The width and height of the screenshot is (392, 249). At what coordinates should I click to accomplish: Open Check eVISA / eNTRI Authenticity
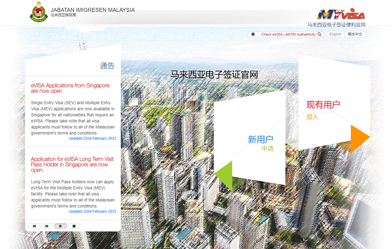click(x=288, y=35)
